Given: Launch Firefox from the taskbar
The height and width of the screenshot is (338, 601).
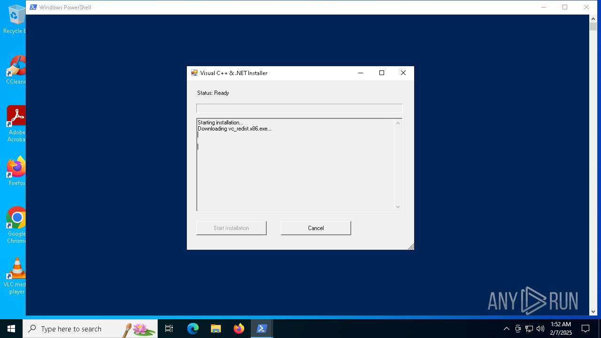Looking at the screenshot, I should [x=239, y=329].
